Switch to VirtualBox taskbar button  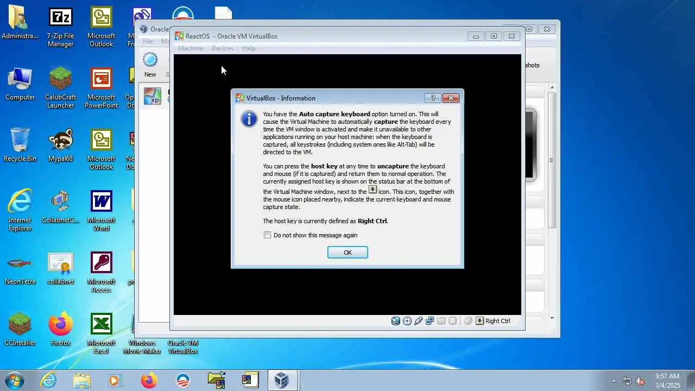point(282,380)
